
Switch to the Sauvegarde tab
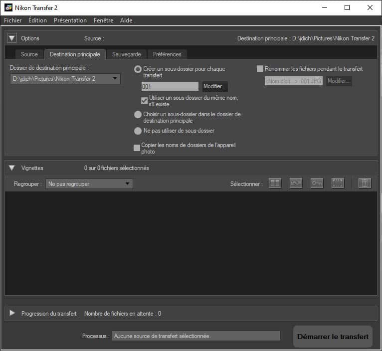click(127, 54)
